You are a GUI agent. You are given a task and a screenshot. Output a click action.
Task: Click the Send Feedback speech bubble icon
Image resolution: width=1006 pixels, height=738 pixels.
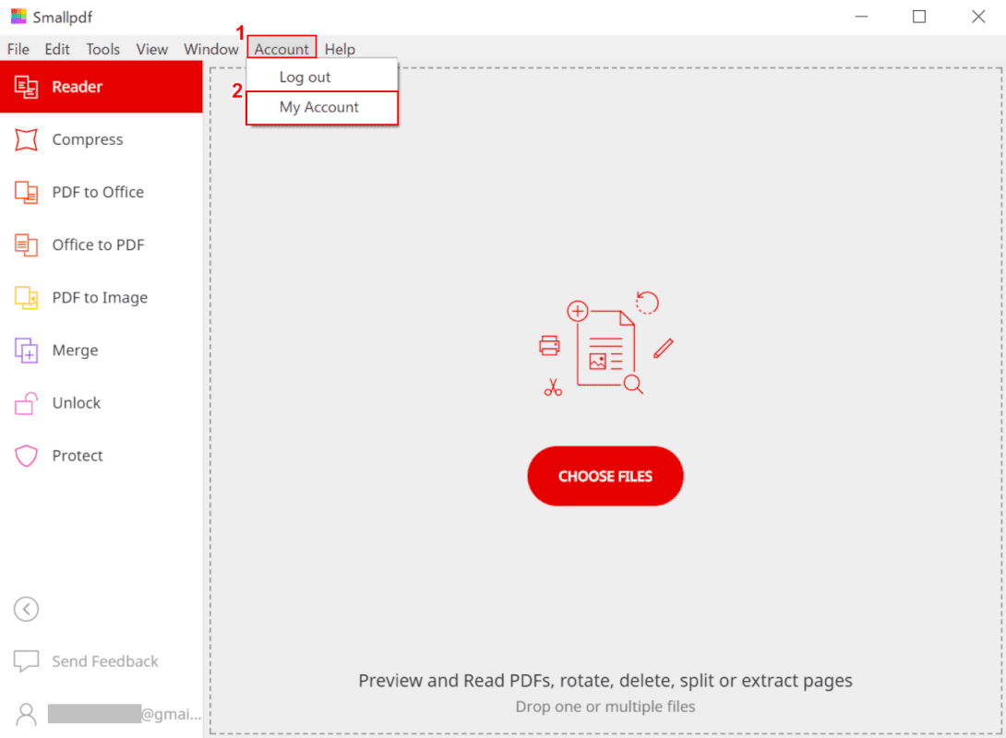[27, 661]
